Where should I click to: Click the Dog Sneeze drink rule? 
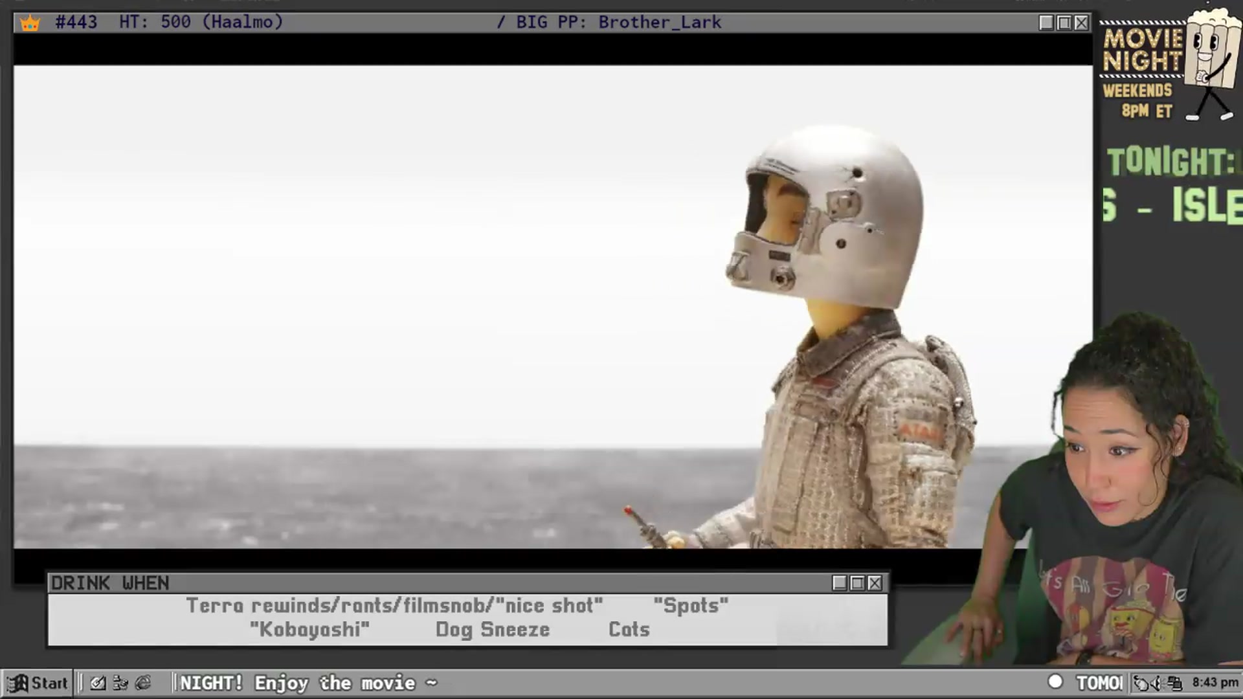click(493, 630)
